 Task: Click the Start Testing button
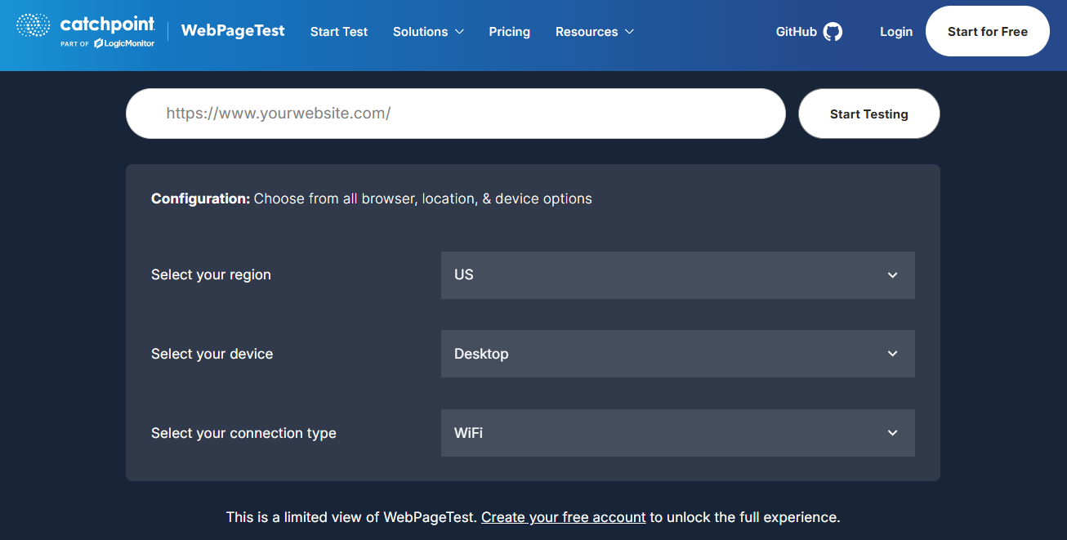click(869, 114)
